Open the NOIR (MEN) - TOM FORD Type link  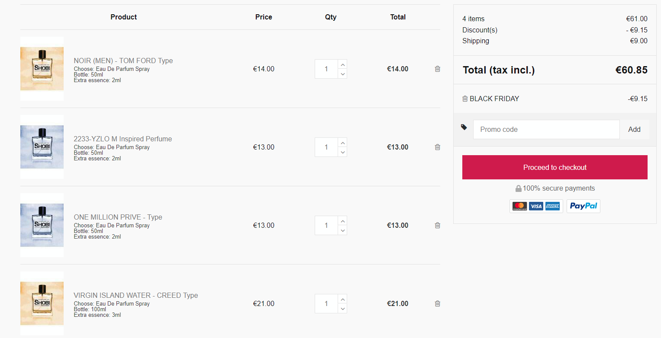click(123, 61)
